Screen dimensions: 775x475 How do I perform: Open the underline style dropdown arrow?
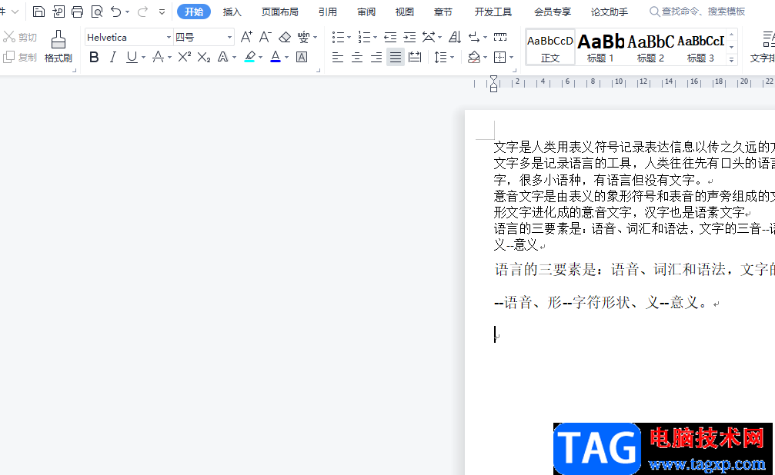[x=143, y=58]
